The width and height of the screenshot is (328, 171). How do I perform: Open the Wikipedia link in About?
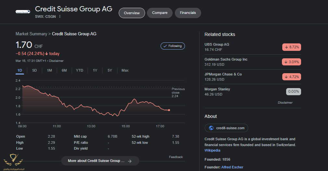(x=212, y=150)
